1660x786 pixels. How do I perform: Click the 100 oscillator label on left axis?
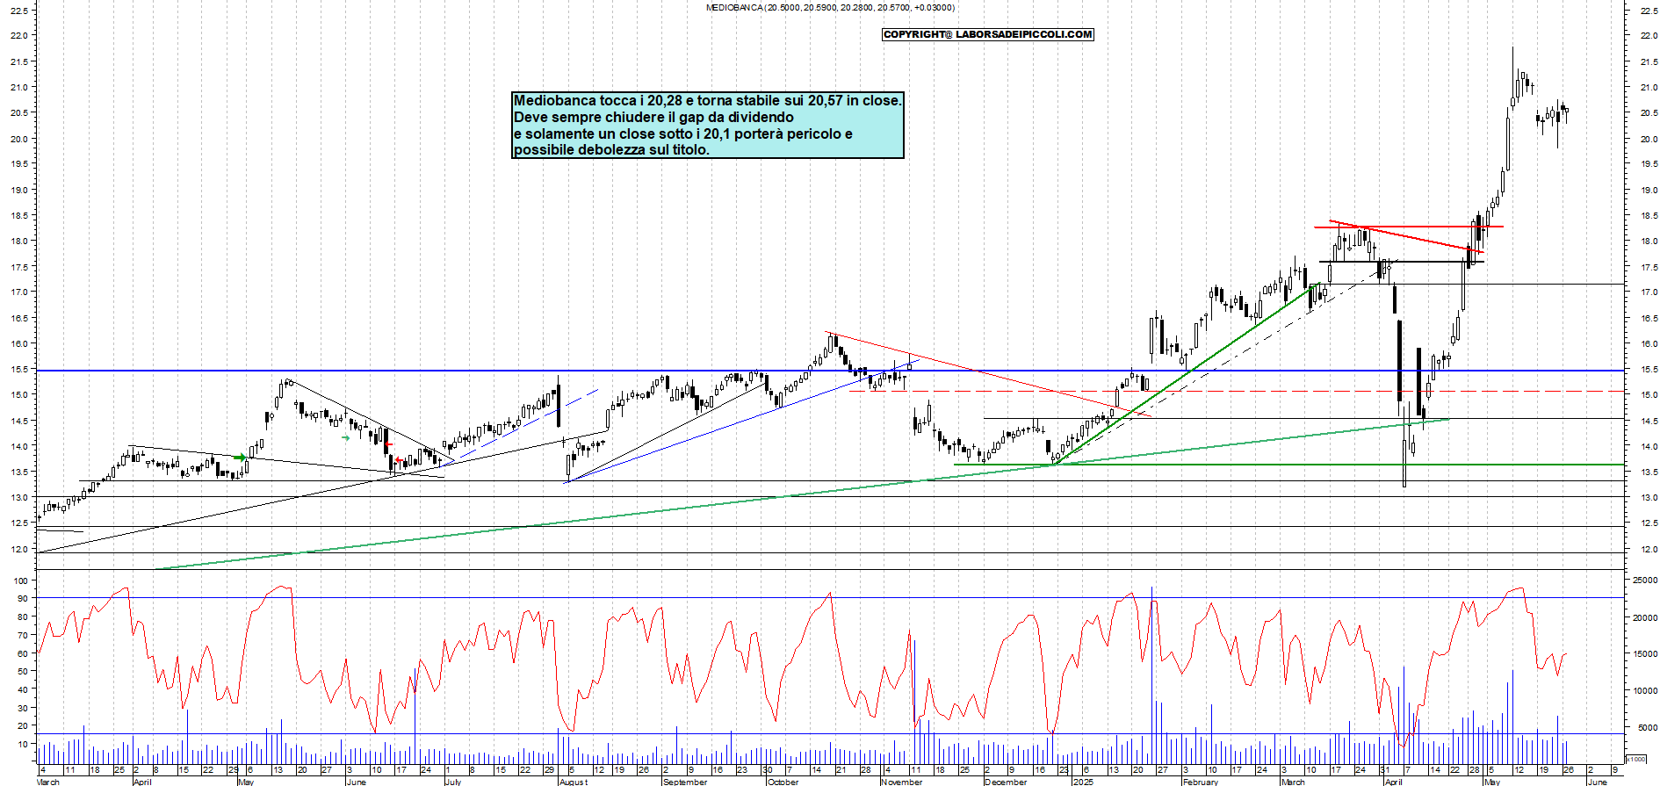point(19,580)
